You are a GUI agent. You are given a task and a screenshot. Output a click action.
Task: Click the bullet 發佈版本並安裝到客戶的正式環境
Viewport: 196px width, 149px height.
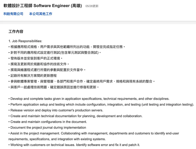[x=36, y=58]
